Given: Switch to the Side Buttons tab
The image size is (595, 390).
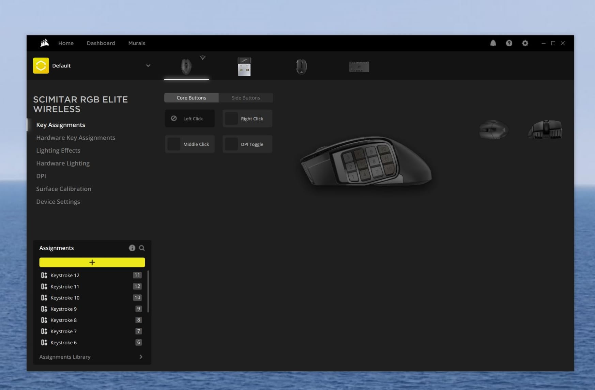Looking at the screenshot, I should point(246,98).
